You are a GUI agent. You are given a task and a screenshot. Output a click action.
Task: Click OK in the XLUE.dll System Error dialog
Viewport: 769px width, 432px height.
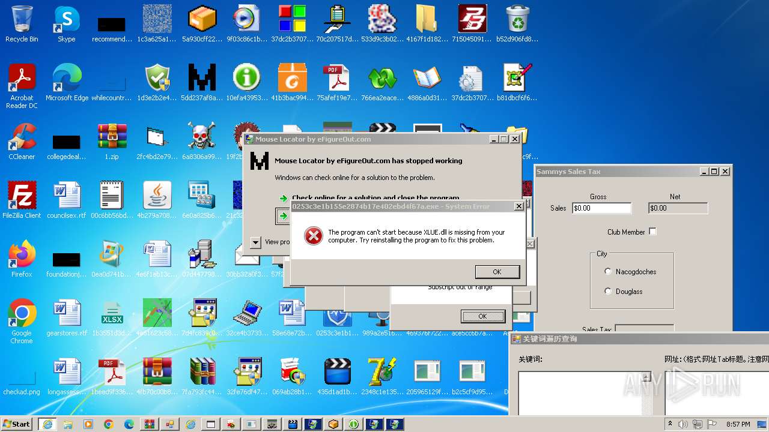[497, 272]
